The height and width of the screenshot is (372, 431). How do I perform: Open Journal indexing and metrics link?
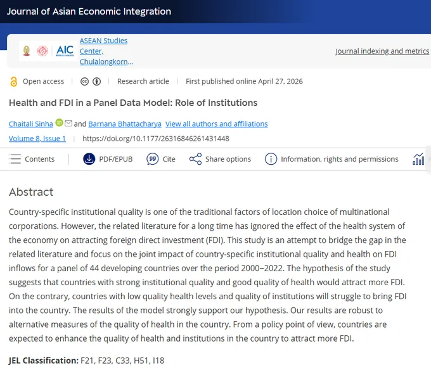(x=382, y=51)
